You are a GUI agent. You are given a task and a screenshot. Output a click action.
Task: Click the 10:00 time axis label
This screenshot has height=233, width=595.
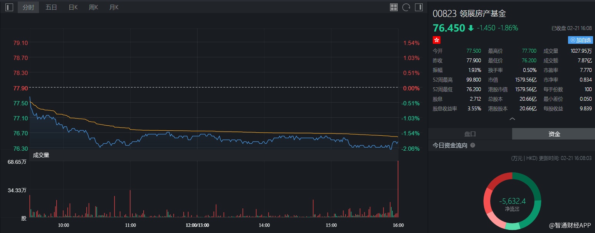[63, 225]
